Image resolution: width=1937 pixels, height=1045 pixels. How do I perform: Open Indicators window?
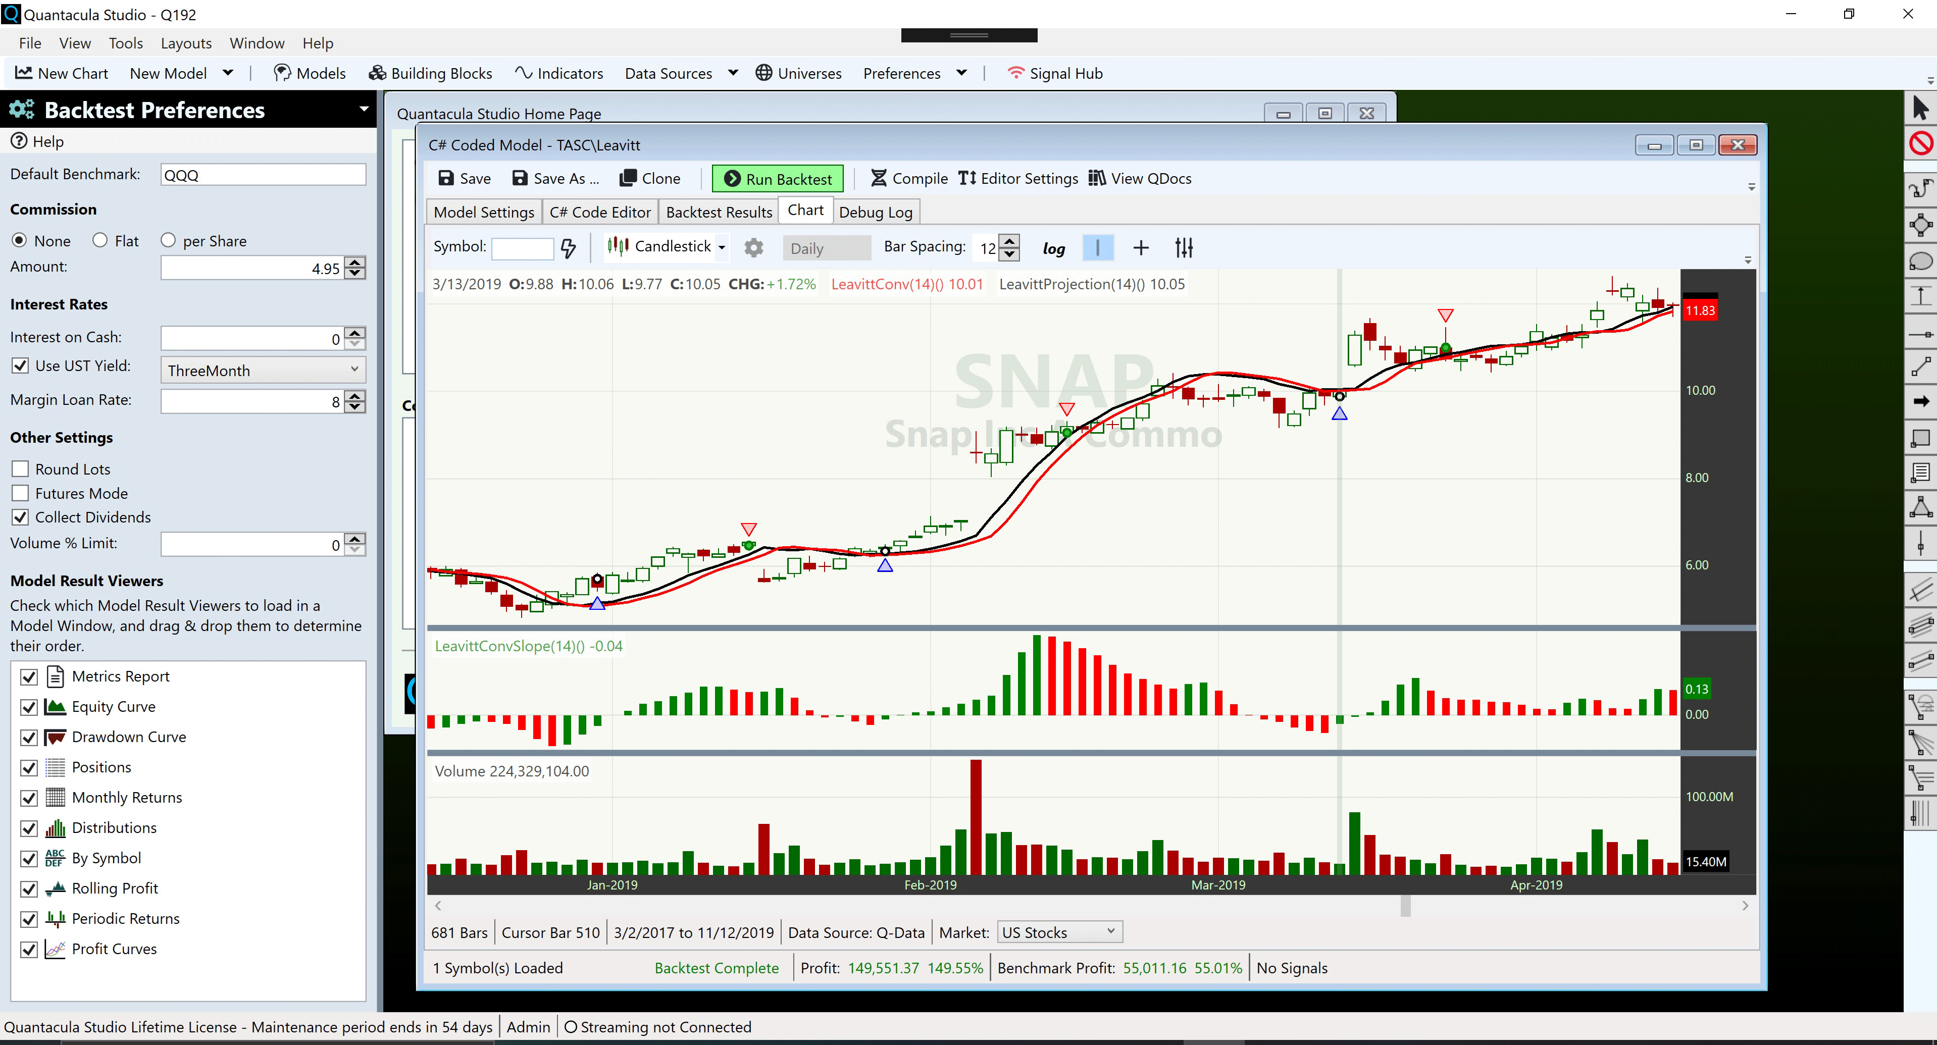tap(558, 73)
